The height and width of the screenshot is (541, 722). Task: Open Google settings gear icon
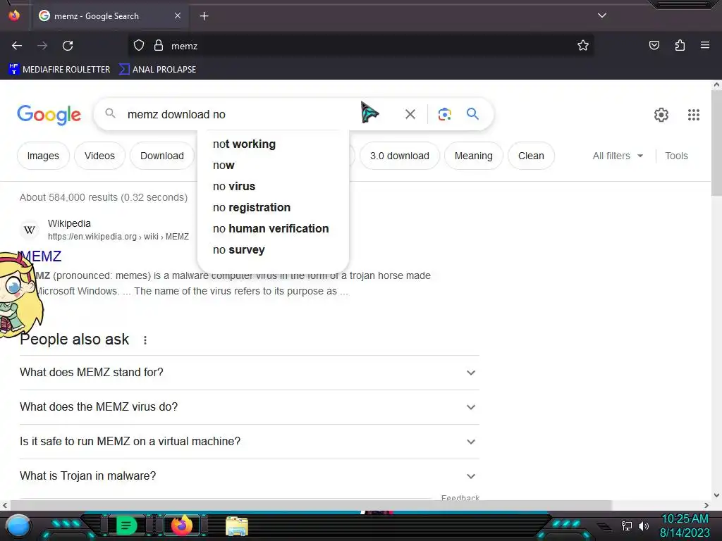(x=661, y=115)
